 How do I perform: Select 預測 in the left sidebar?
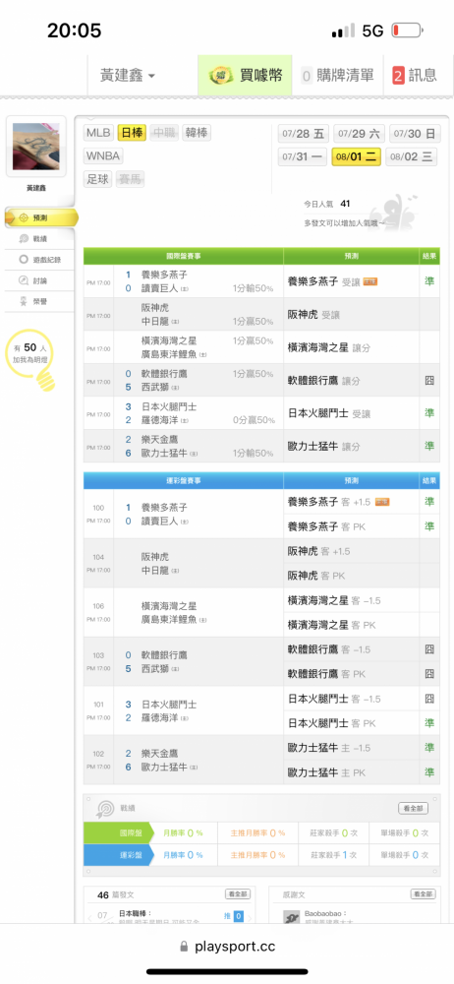[x=41, y=217]
